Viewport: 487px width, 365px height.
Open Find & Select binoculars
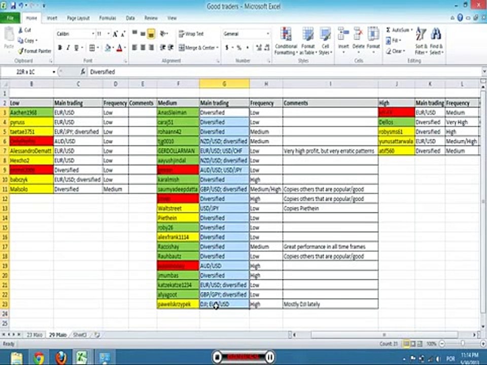436,41
